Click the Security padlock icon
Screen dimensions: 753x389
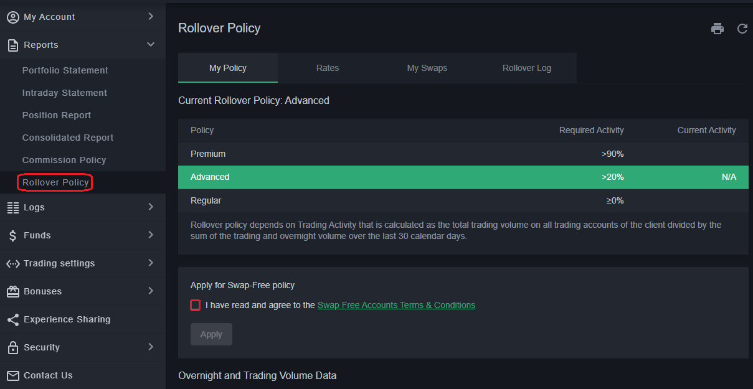click(x=12, y=347)
